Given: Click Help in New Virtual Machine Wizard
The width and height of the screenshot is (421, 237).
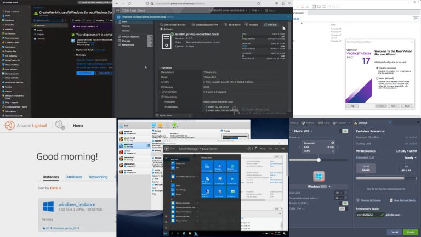Looking at the screenshot, I should pos(352,106).
